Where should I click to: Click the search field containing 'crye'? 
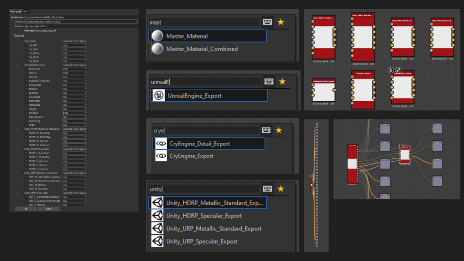point(205,130)
